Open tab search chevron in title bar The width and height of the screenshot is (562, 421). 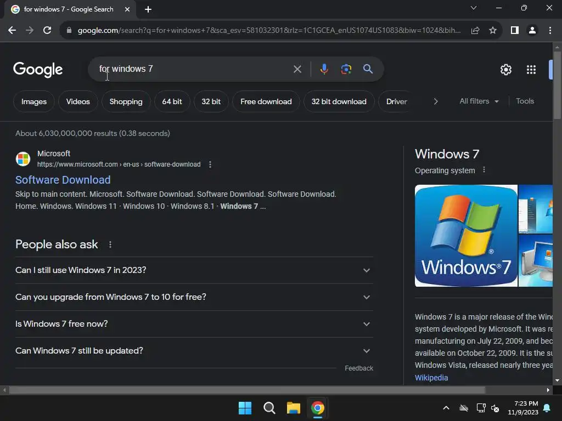tap(474, 8)
